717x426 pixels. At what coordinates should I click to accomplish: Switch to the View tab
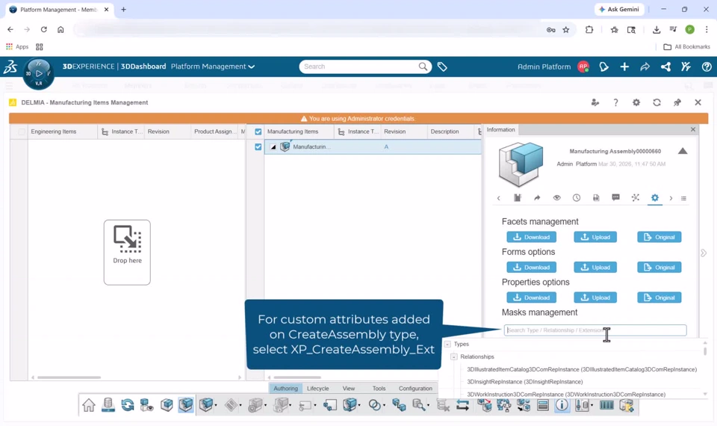click(349, 388)
